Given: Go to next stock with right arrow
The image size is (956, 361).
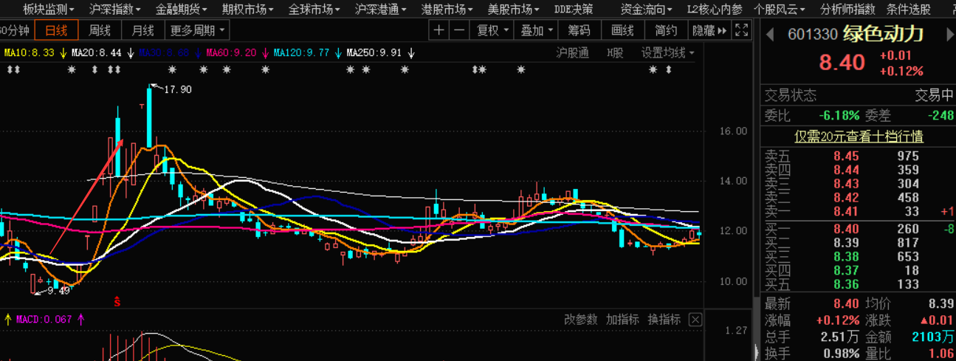Looking at the screenshot, I should click(x=948, y=34).
